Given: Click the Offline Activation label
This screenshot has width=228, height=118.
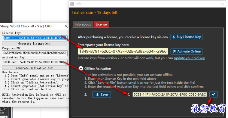Looking at the screenshot, I should [x=98, y=69].
